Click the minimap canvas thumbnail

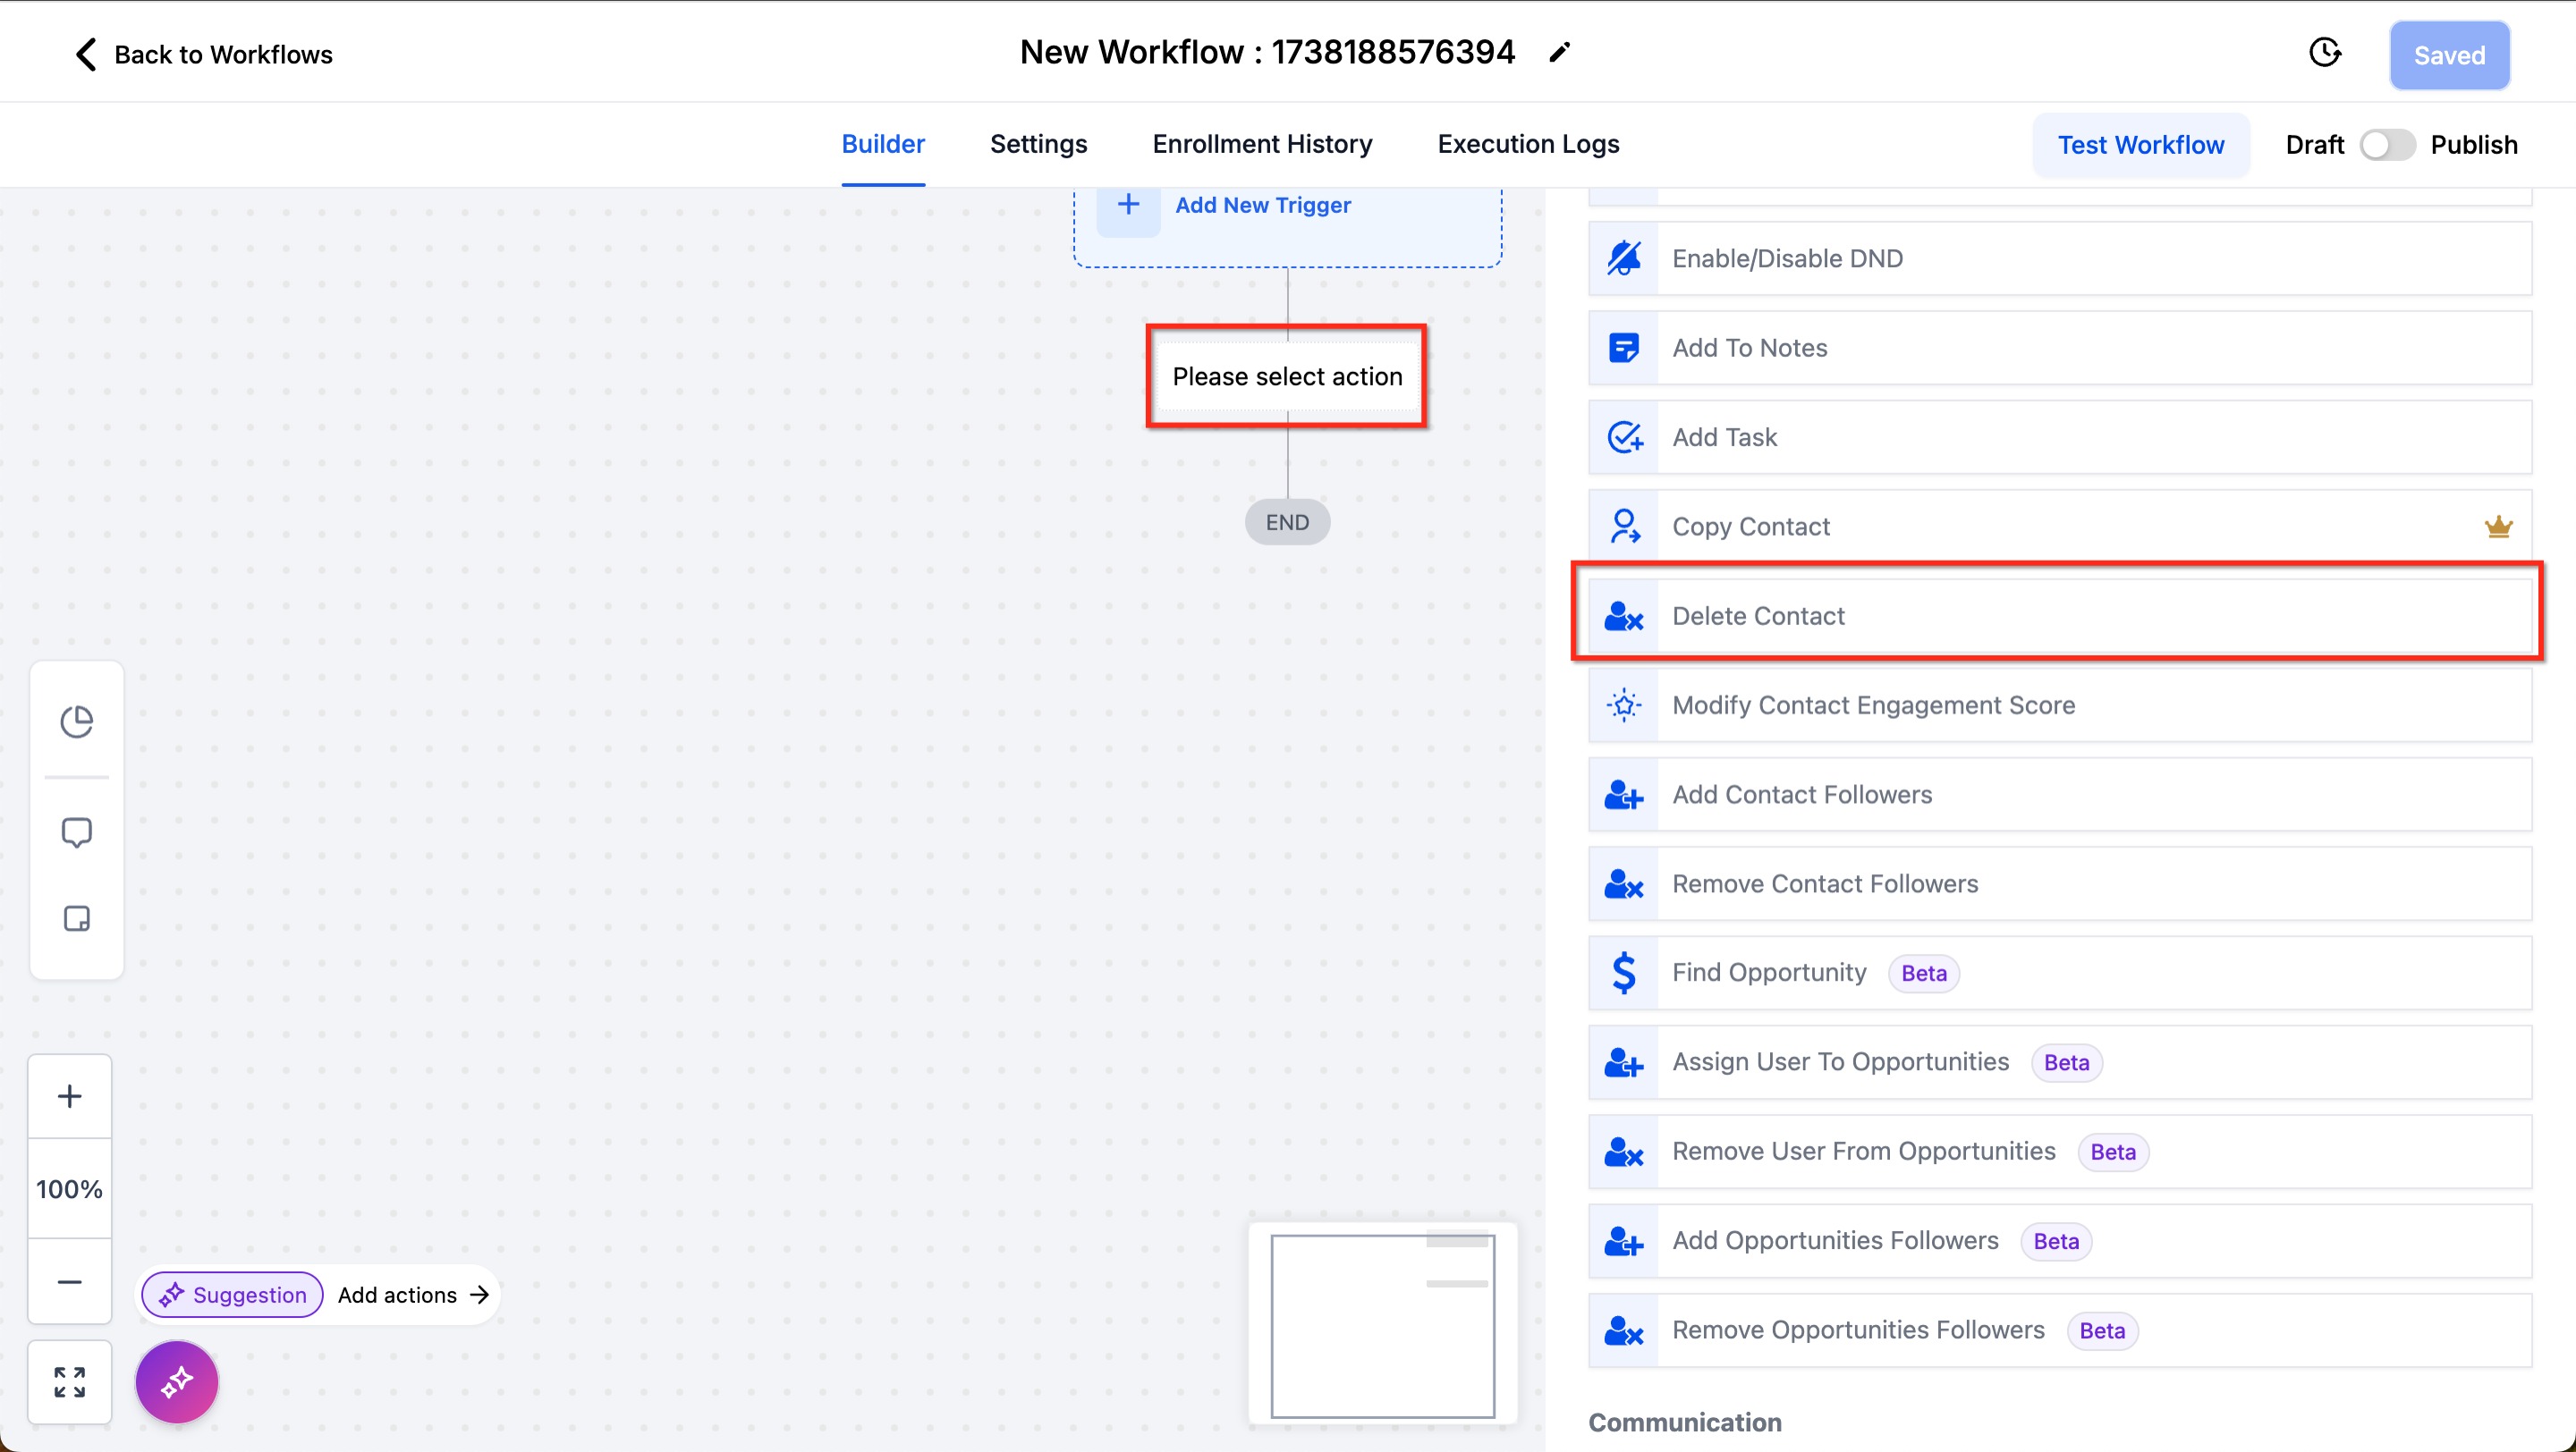[1382, 1324]
